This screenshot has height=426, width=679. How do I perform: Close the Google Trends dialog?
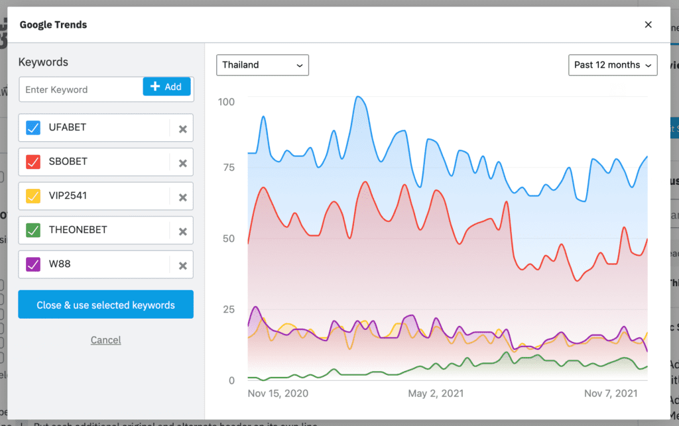(648, 25)
